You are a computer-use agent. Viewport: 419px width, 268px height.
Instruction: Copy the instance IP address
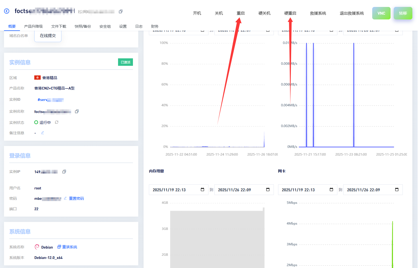[64, 172]
